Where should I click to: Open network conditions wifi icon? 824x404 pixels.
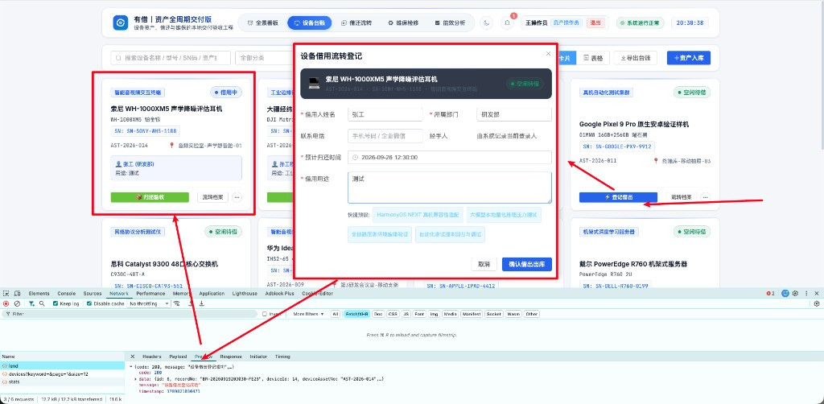[177, 303]
